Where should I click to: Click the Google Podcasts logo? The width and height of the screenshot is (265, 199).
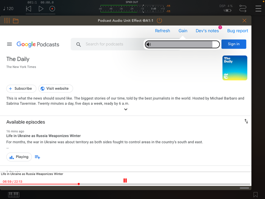coord(38,44)
